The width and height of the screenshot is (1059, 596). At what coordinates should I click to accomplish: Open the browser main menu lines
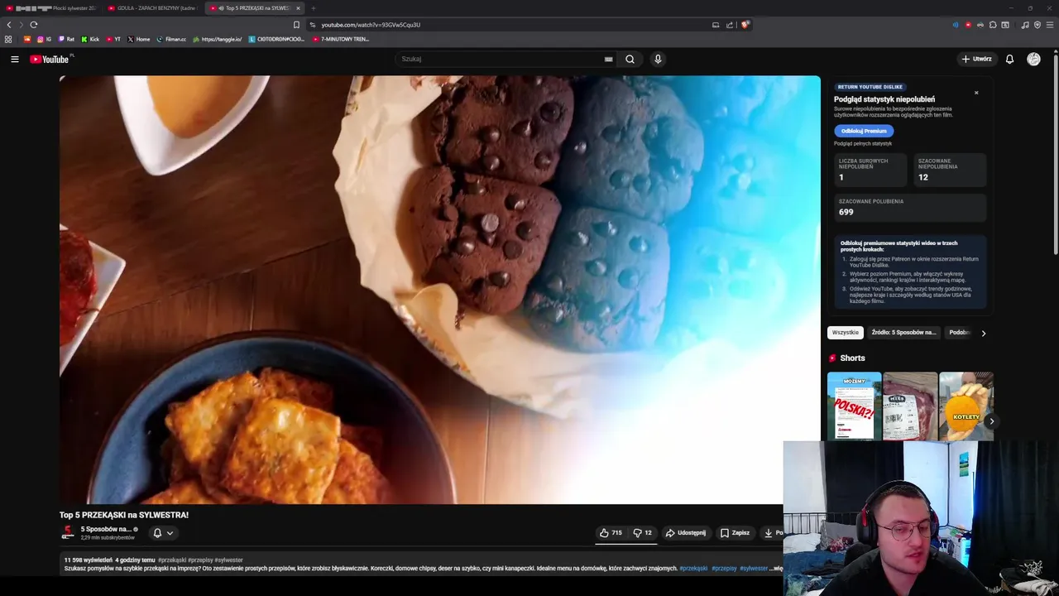[x=1049, y=25]
